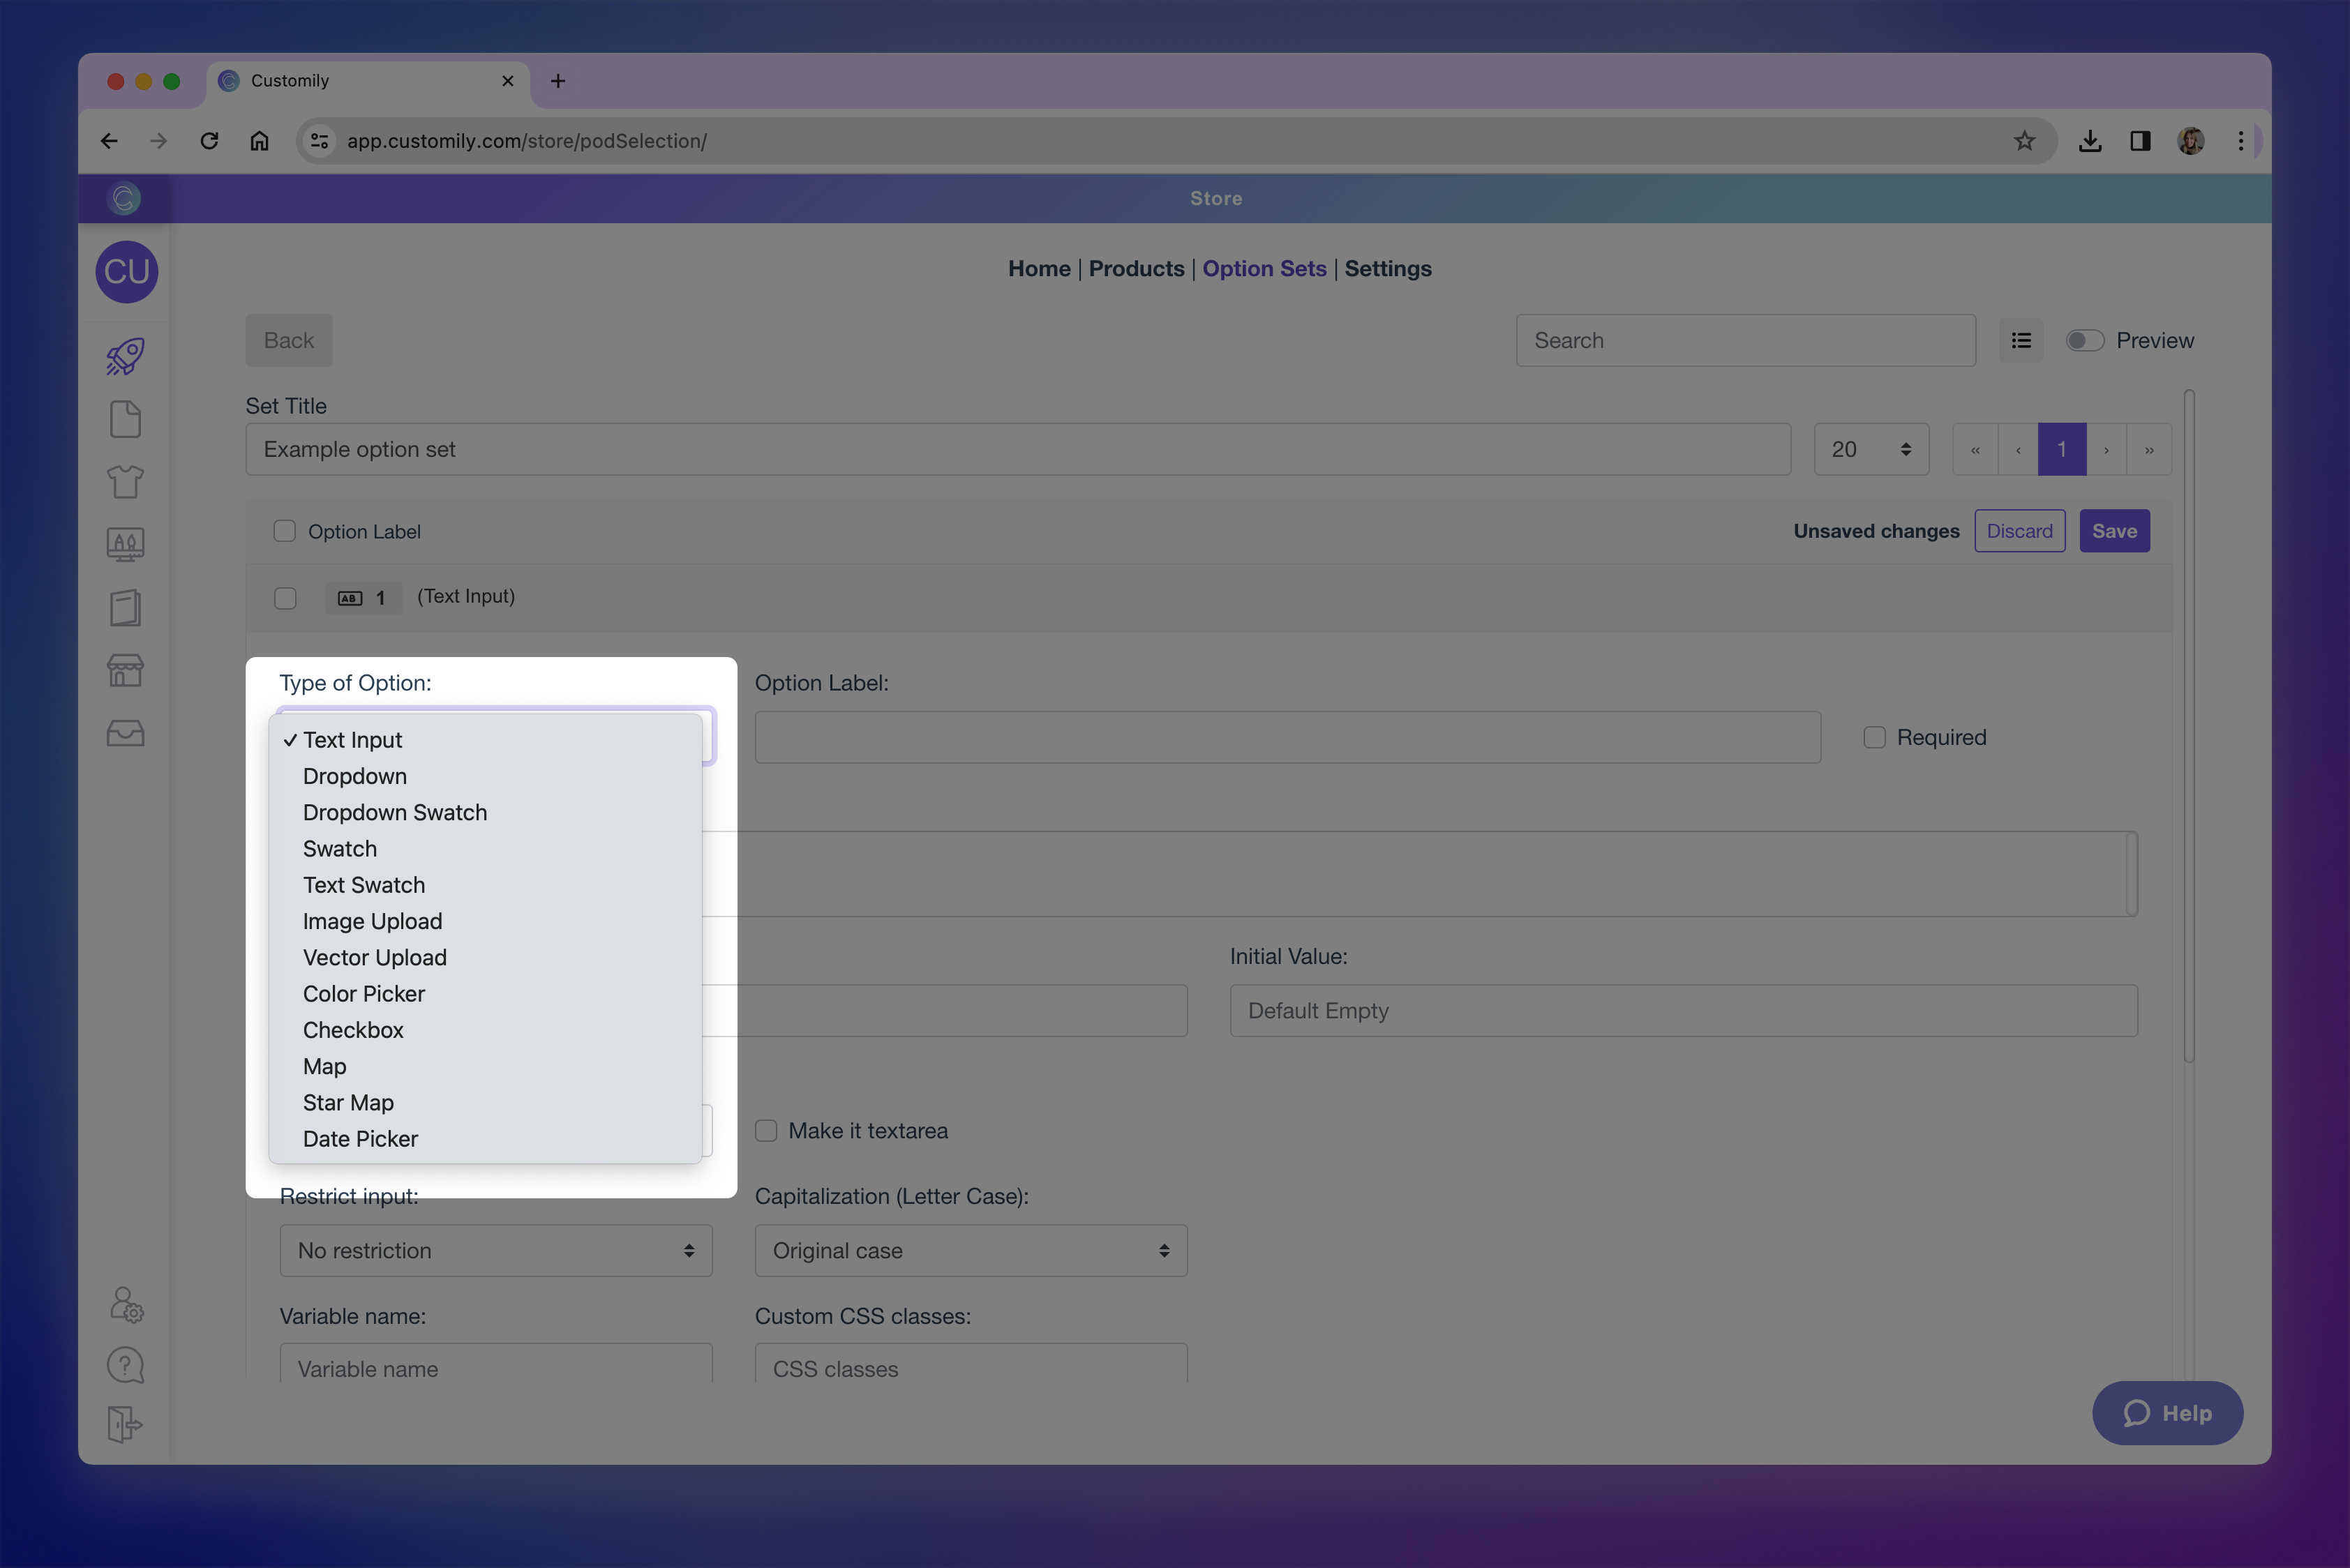Open the t-shirt products icon in sidebar
This screenshot has width=2350, height=1568.
click(125, 482)
